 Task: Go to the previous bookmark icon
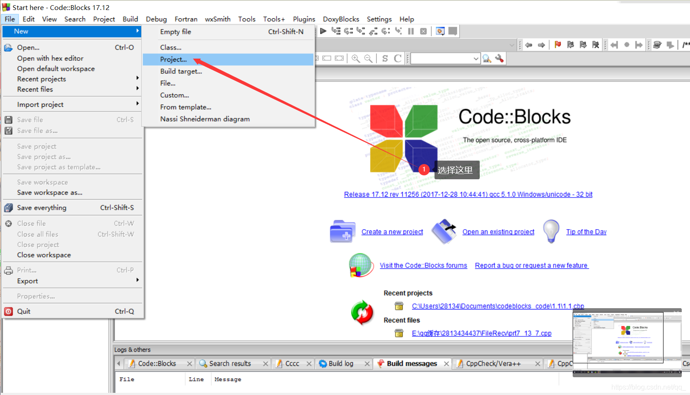click(571, 45)
